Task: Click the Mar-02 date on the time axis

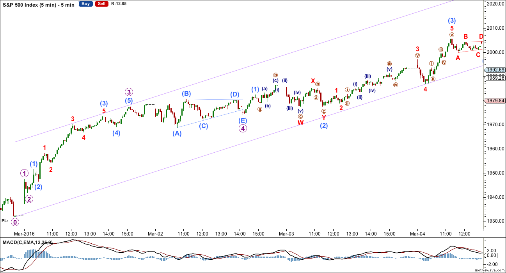Action: point(155,234)
